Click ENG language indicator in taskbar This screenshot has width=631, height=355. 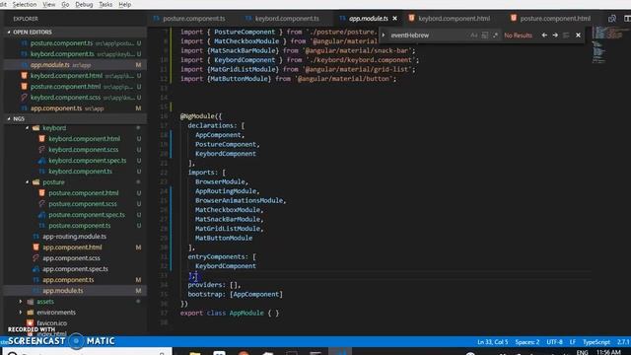pyautogui.click(x=582, y=352)
